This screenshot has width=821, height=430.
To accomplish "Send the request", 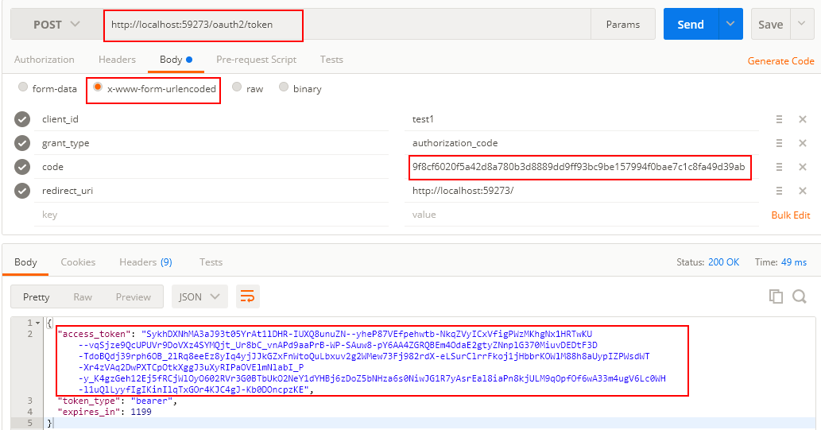I will point(691,25).
